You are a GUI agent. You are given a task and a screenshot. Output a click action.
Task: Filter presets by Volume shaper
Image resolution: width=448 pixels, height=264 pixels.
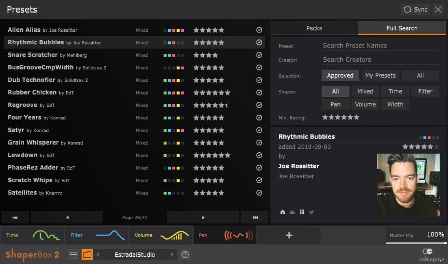point(365,104)
